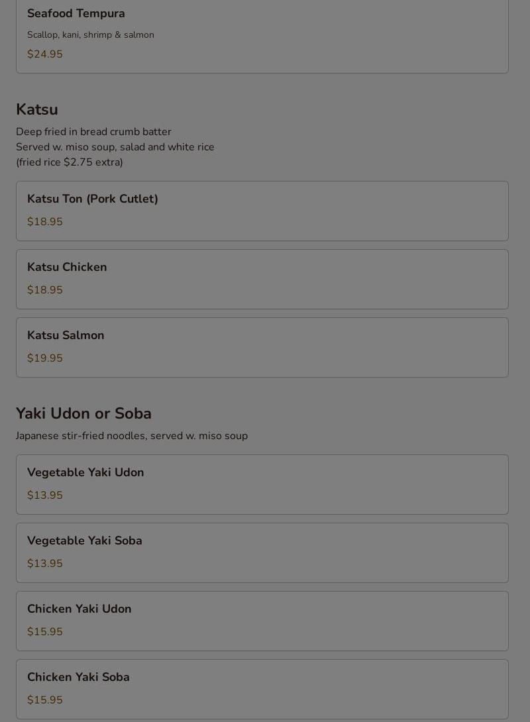This screenshot has width=530, height=722.
Task: Click the Katsu Ton $18.95 price
Action: [x=45, y=222]
